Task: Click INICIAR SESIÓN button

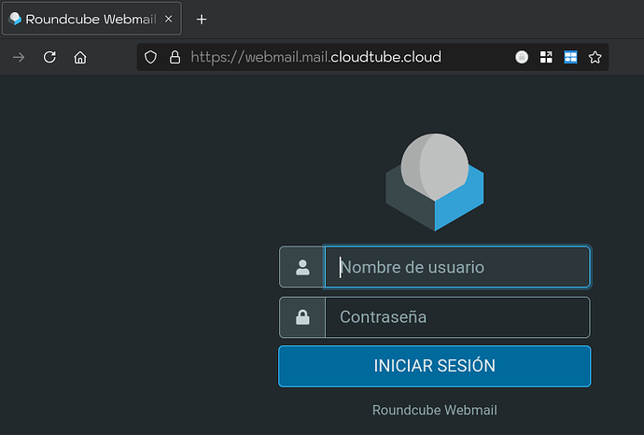Action: [435, 366]
